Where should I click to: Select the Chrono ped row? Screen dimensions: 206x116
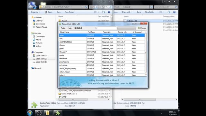click(x=102, y=45)
